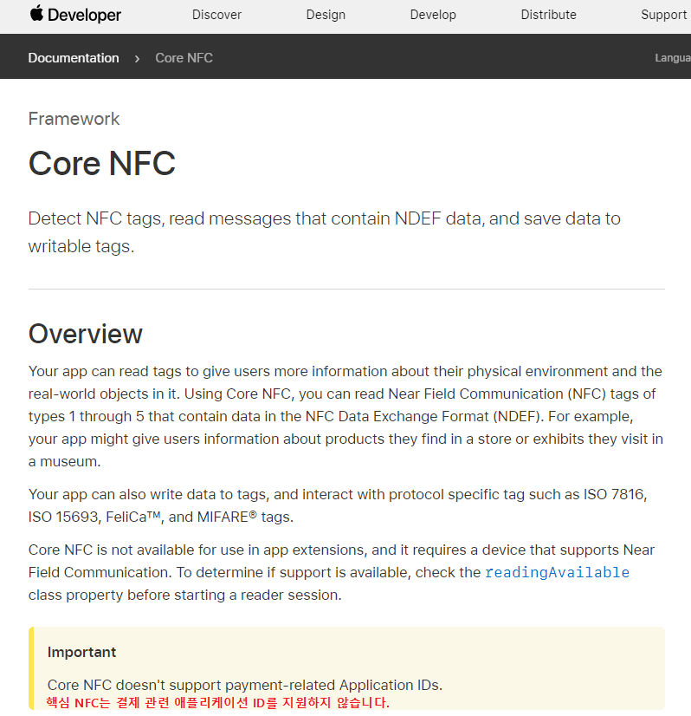Open the Language selector
Screen dimensions: 691x716
[x=673, y=58]
